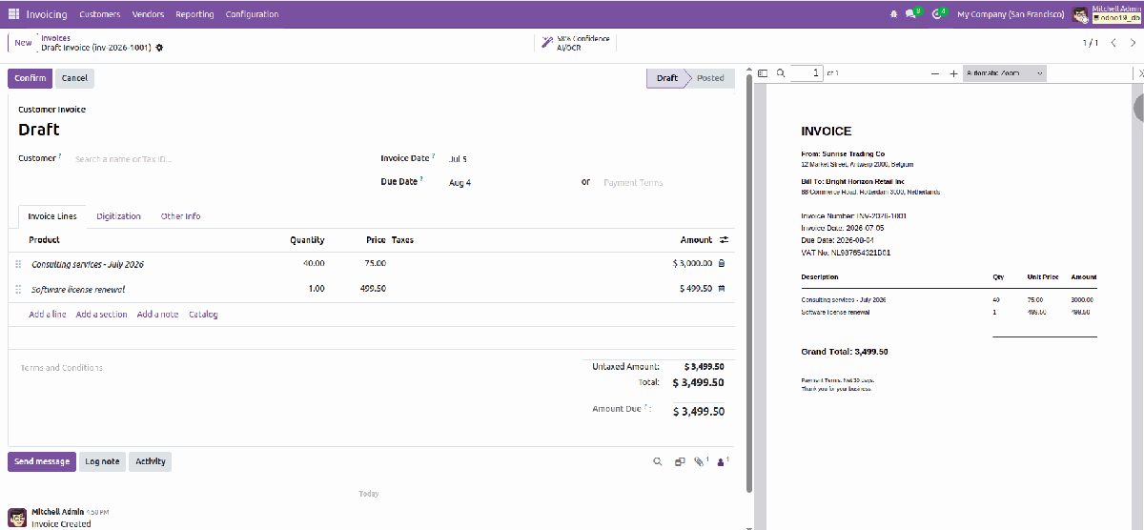This screenshot has width=1144, height=530.
Task: Switch to the Digitization tab
Action: click(x=118, y=216)
